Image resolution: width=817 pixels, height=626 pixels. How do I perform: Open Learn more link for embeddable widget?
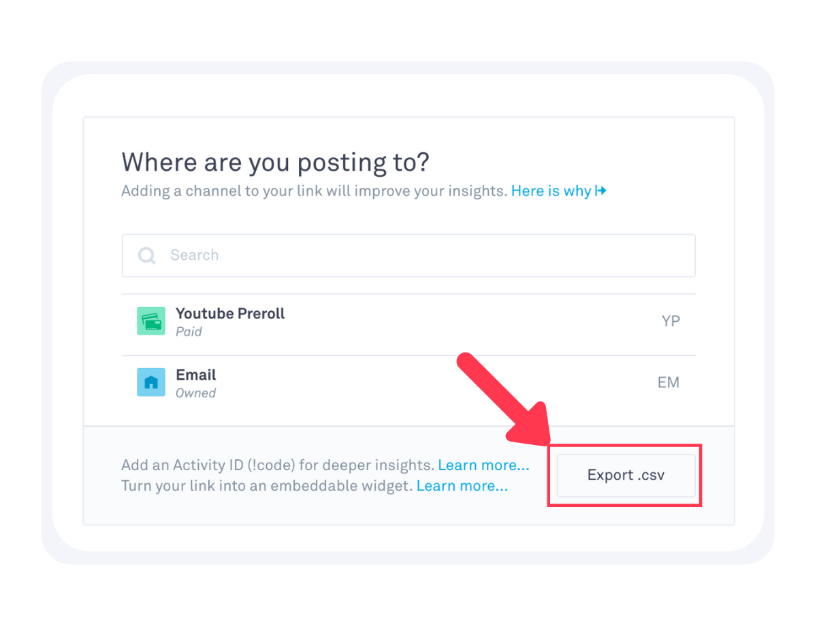(x=462, y=486)
